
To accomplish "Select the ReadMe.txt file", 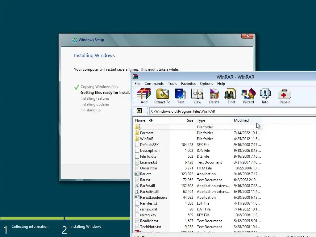I will tap(149, 221).
